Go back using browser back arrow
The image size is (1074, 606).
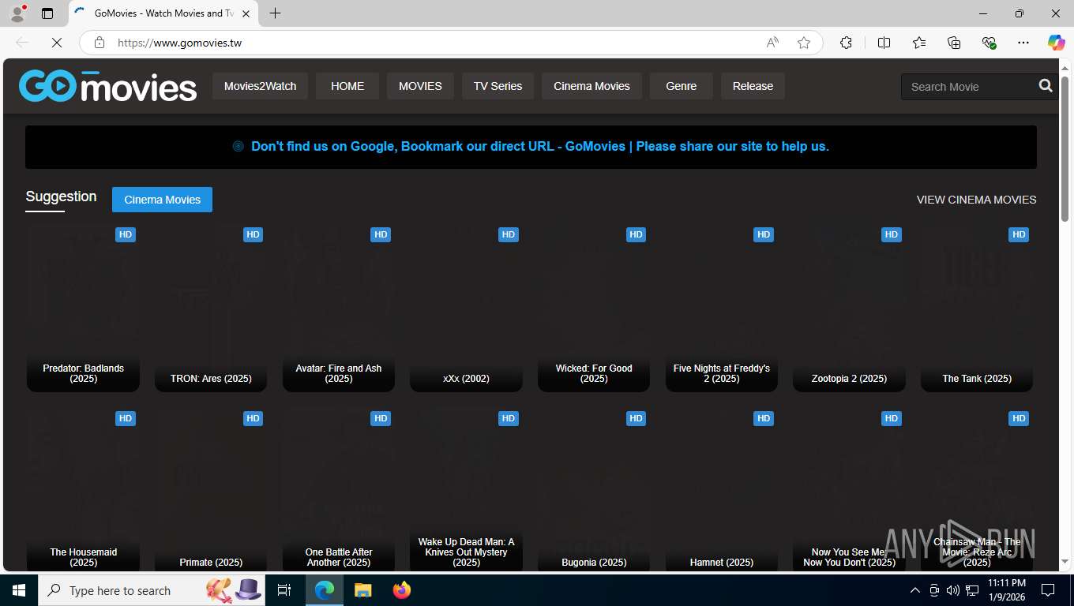(x=22, y=43)
